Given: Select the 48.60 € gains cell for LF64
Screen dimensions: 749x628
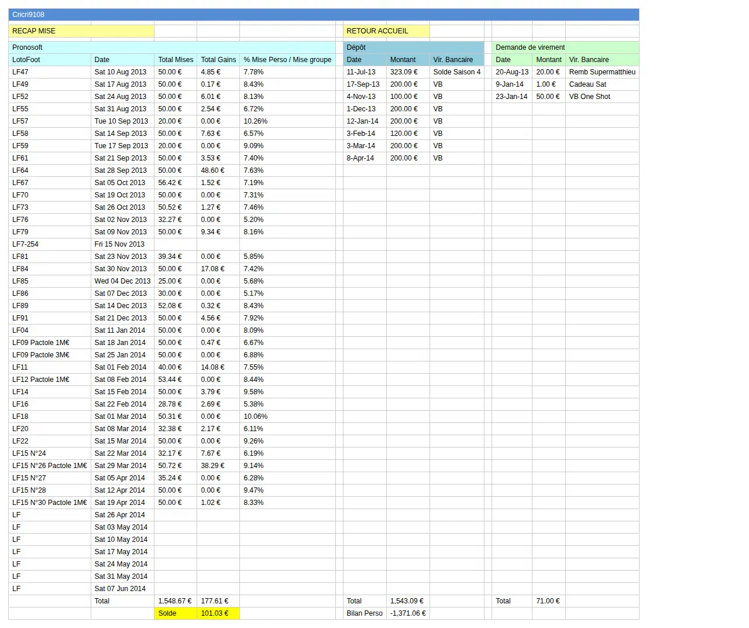Looking at the screenshot, I should [218, 170].
